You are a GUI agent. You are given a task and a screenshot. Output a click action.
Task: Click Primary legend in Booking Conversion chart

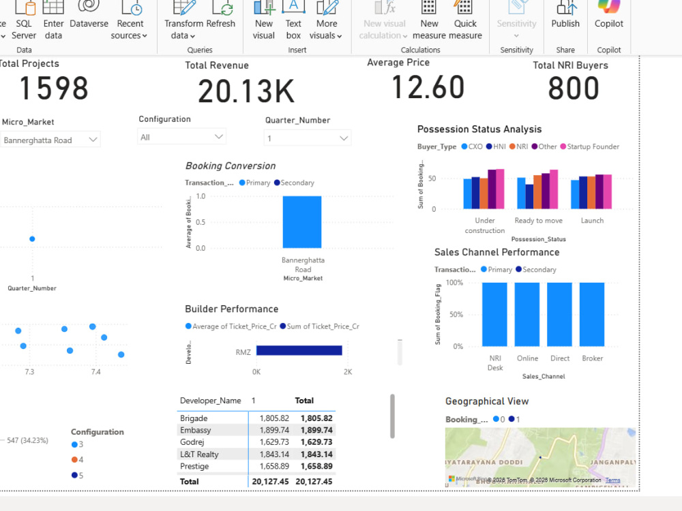254,183
